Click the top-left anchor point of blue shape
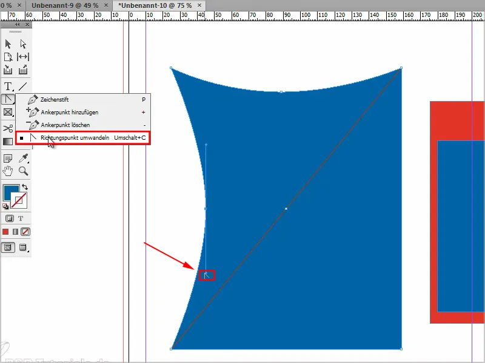The height and width of the screenshot is (363, 485). click(x=171, y=68)
